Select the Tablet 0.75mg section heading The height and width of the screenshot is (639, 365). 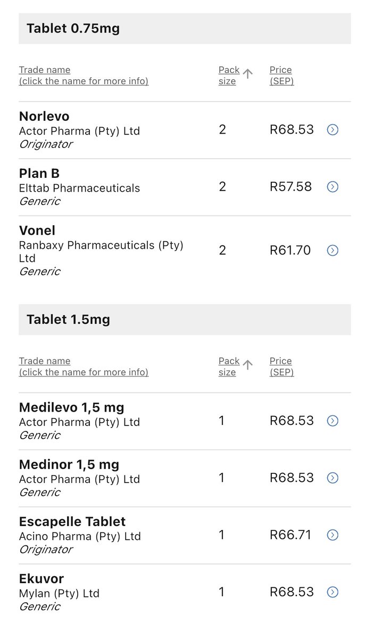coord(73,29)
